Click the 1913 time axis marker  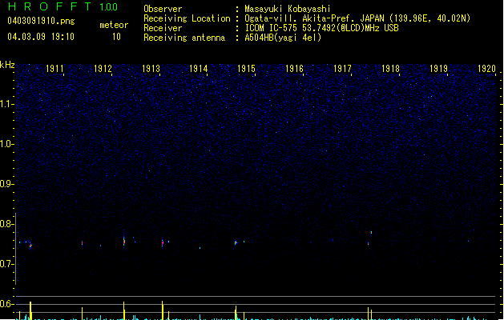151,69
